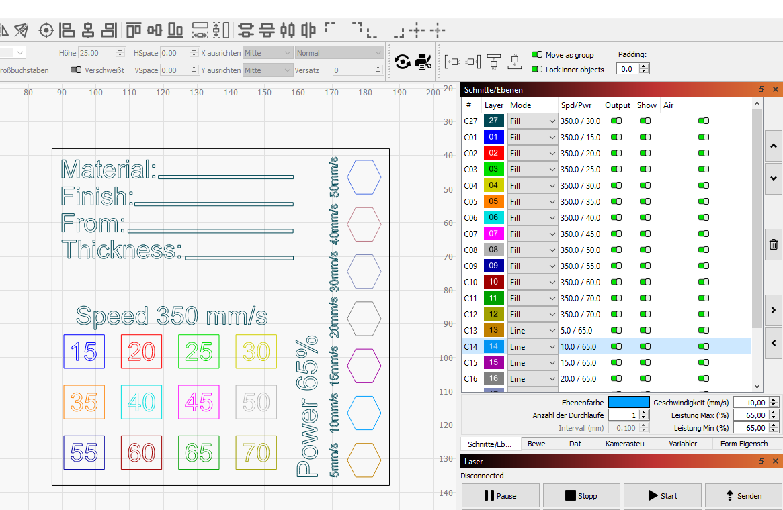Viewport: 783px width, 510px height.
Task: Switch to Kamerasteu... tab
Action: coord(628,444)
